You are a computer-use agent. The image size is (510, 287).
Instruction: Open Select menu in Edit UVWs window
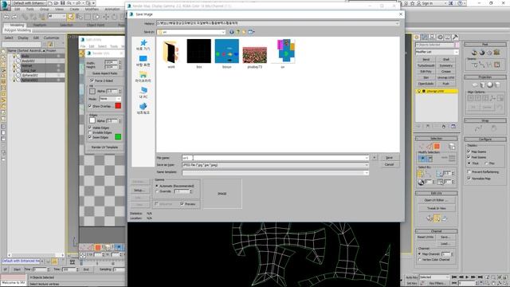pos(102,46)
